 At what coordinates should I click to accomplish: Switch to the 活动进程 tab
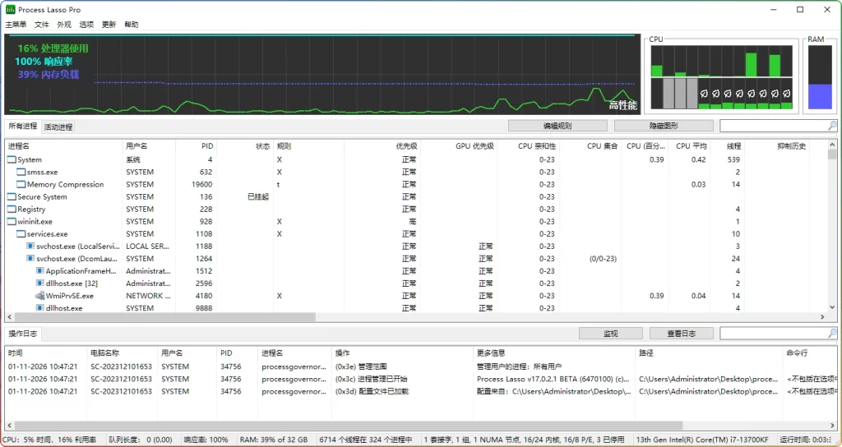tap(58, 127)
